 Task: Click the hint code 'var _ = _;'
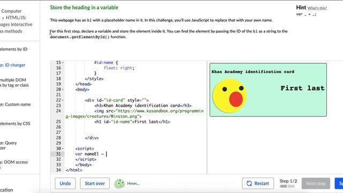(x=306, y=14)
